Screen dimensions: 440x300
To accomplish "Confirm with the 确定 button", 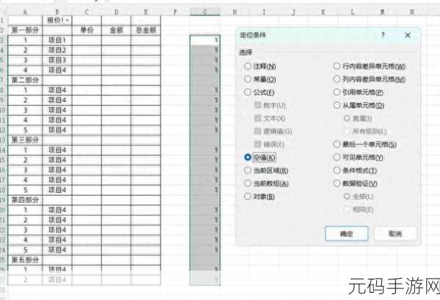I will pos(347,233).
